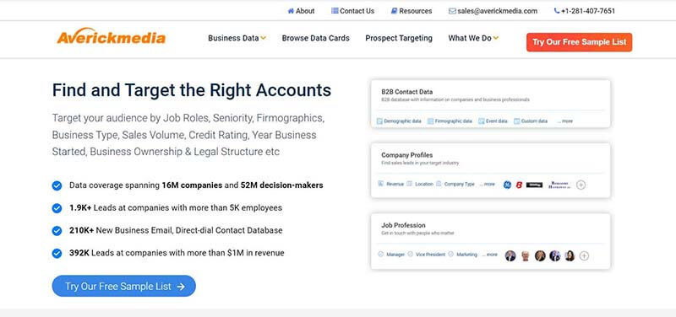
Task: Click blue Try Our Free Sample List button
Action: [123, 286]
